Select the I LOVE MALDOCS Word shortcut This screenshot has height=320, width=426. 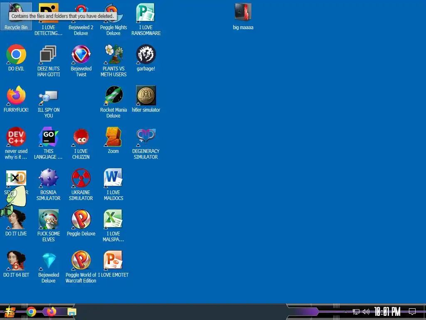[113, 185]
